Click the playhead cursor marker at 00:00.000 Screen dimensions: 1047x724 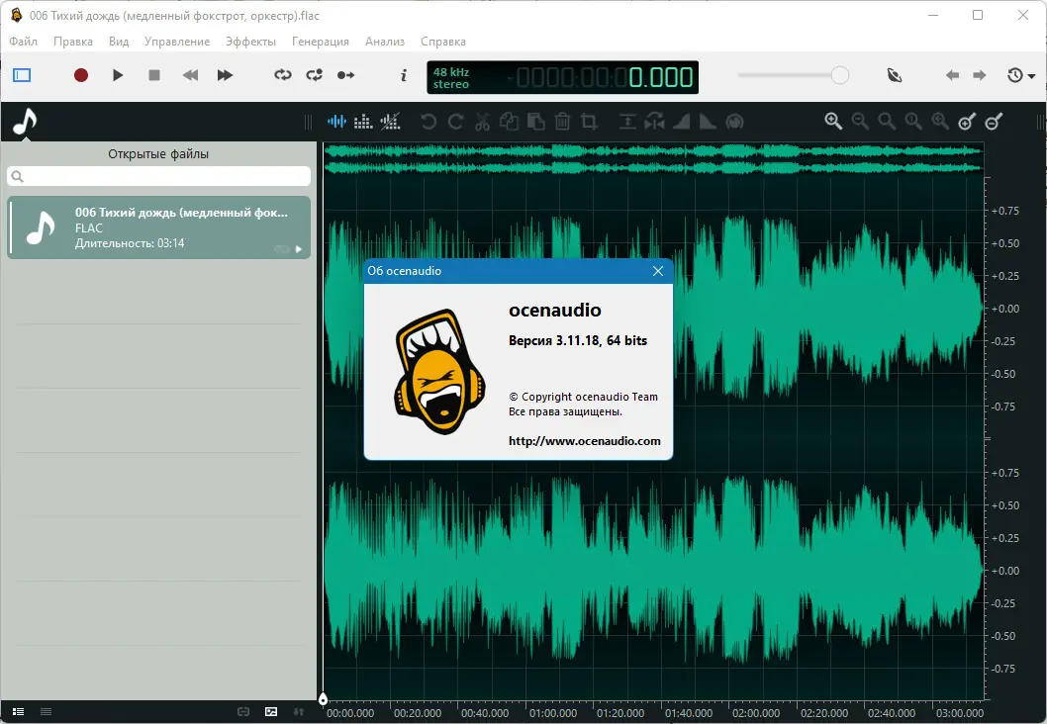click(324, 699)
